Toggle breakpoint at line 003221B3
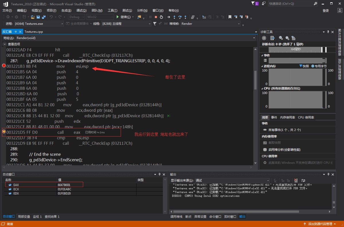Screen dimensions: 344x227 [x=4, y=66]
